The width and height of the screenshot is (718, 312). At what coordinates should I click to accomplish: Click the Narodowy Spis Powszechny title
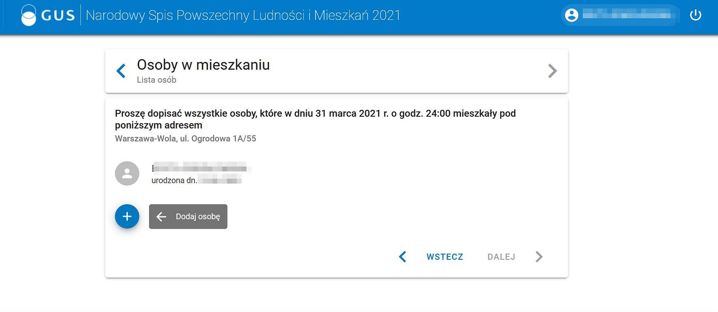click(x=243, y=15)
